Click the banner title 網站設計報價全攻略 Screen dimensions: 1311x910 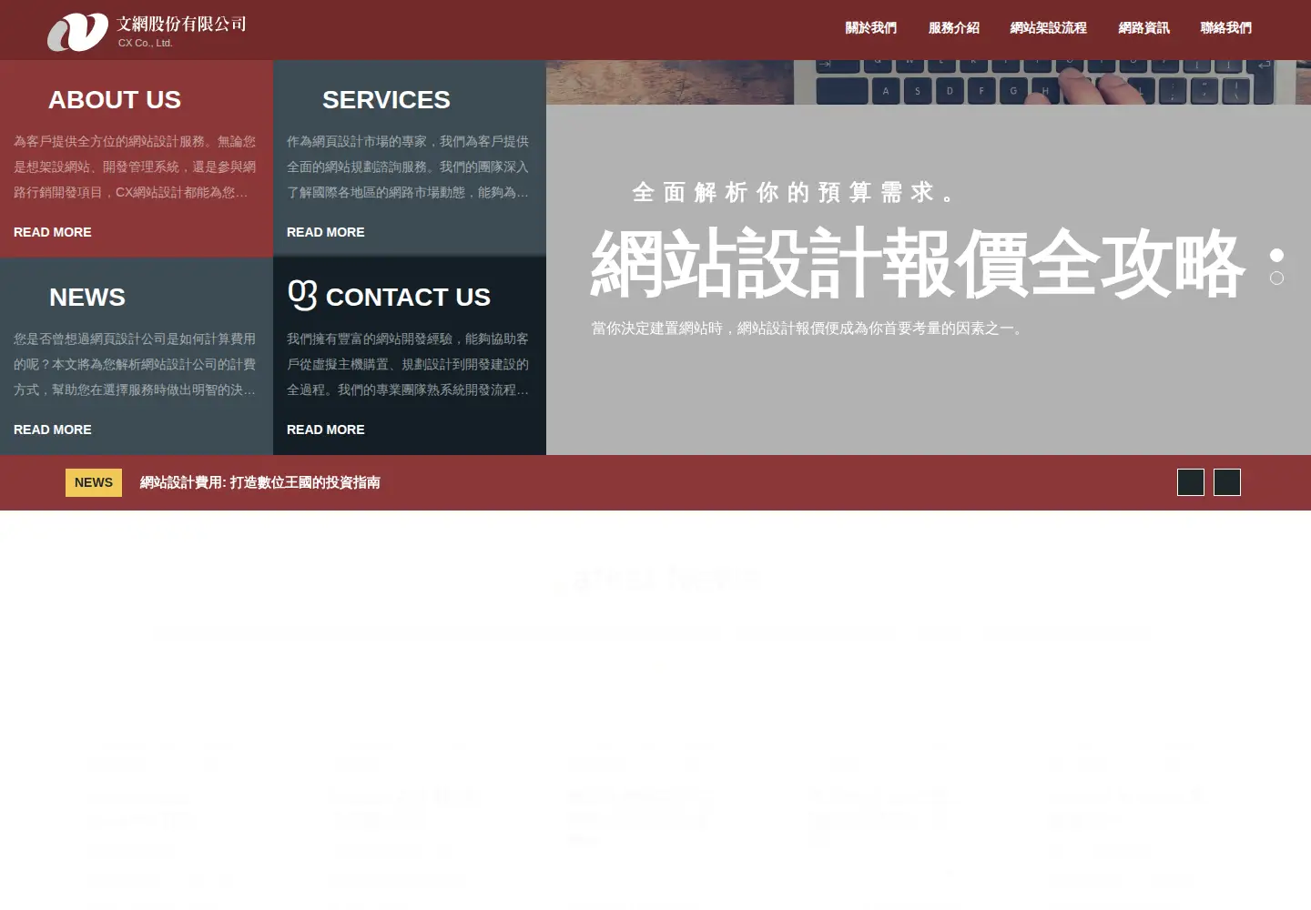tap(918, 264)
